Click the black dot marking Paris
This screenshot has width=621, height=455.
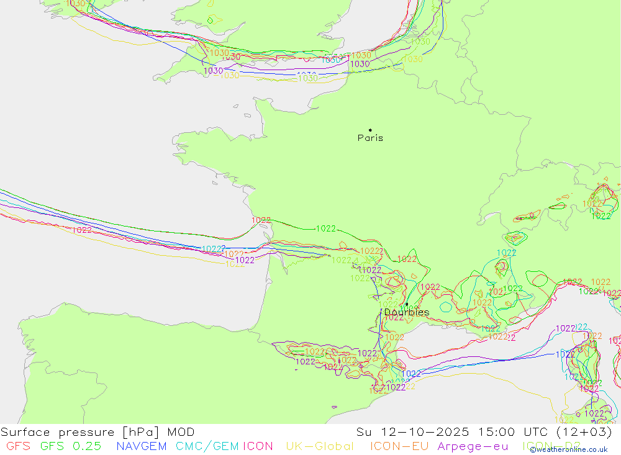click(370, 130)
